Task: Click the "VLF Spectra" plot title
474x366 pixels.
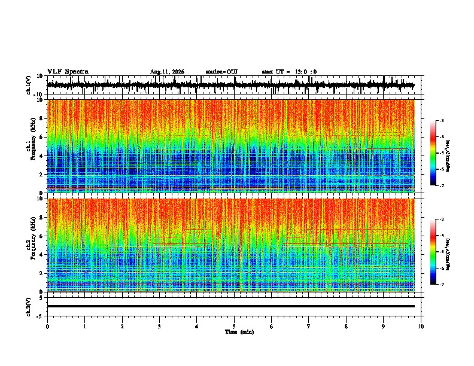Action: pyautogui.click(x=68, y=72)
